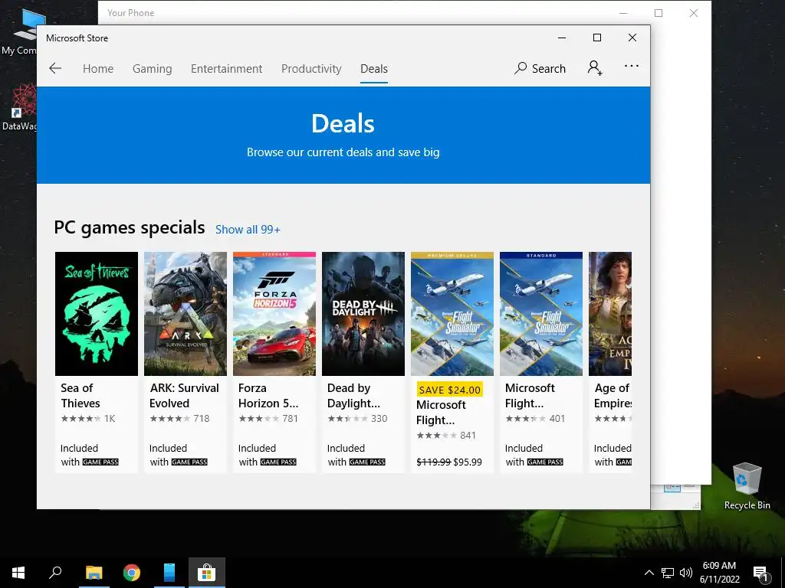Screen dimensions: 785x588
Task: Click the Sea of Thieves title text
Action: (80, 396)
